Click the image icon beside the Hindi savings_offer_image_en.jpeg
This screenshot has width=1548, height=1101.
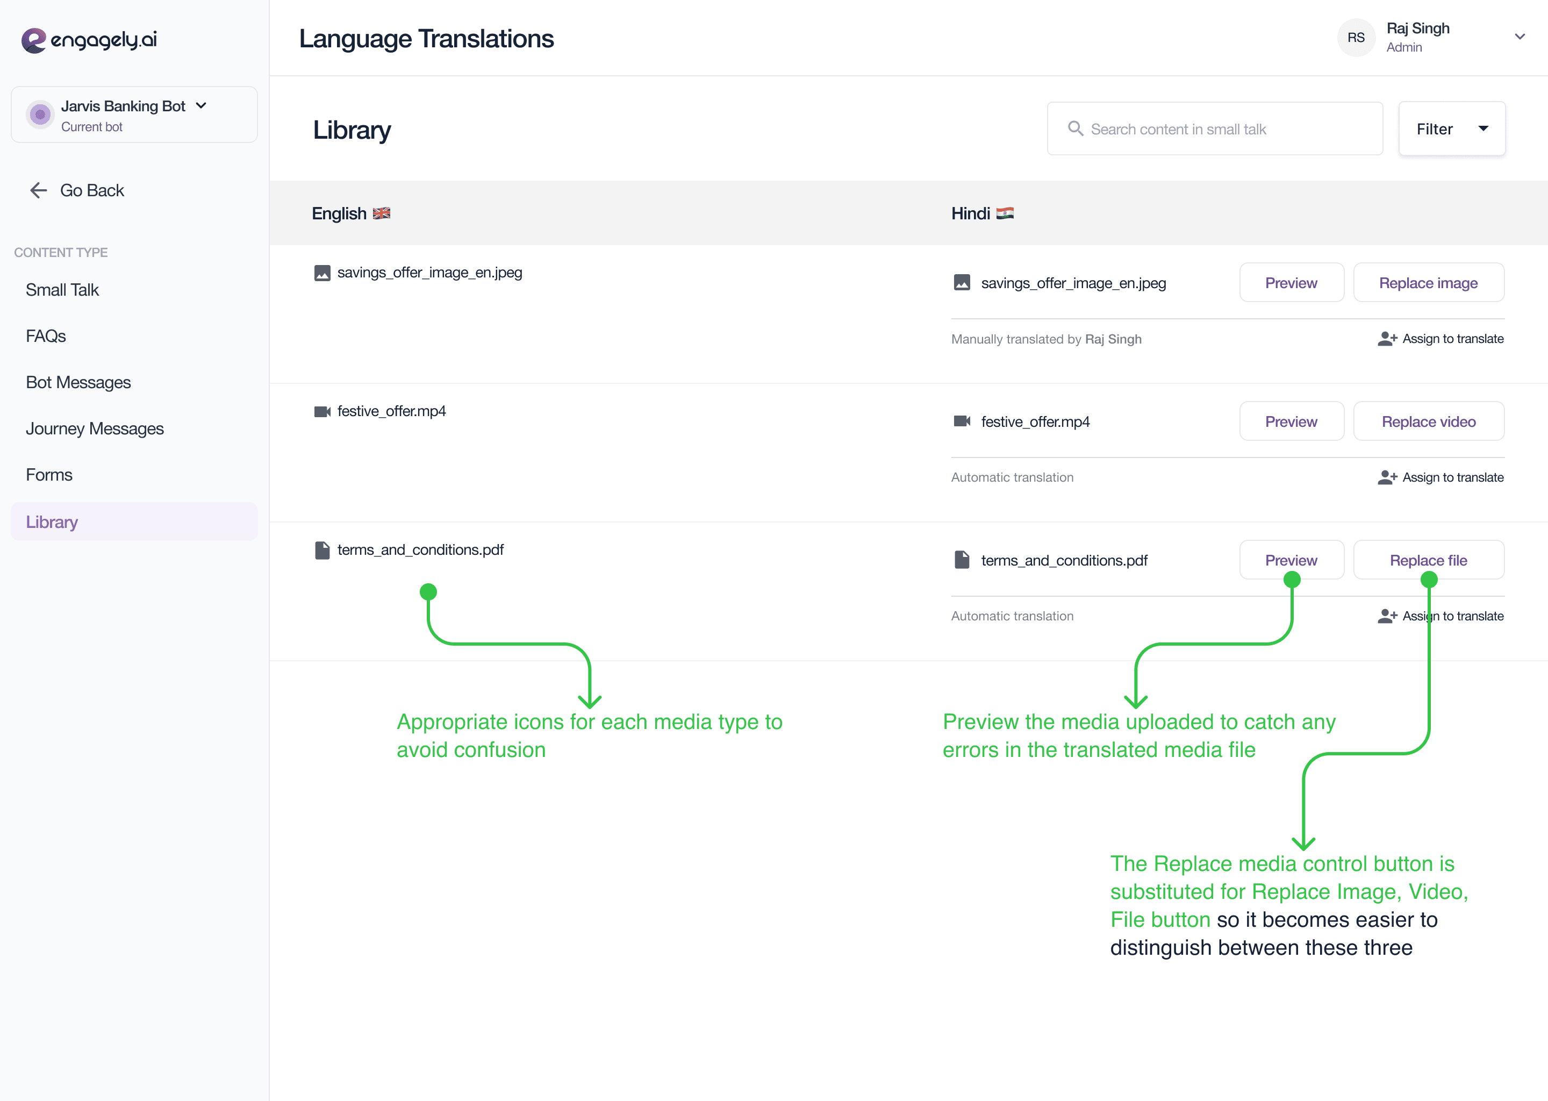[x=962, y=283]
